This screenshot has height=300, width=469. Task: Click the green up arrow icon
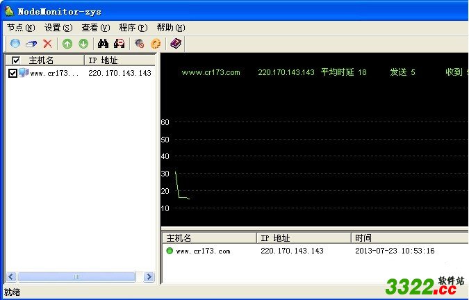point(67,44)
